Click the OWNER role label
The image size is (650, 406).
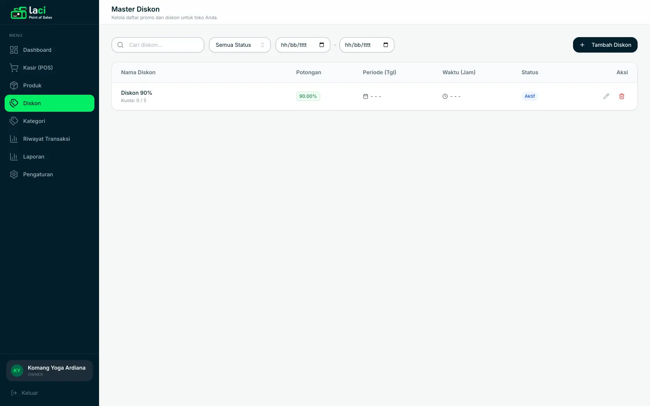35,375
